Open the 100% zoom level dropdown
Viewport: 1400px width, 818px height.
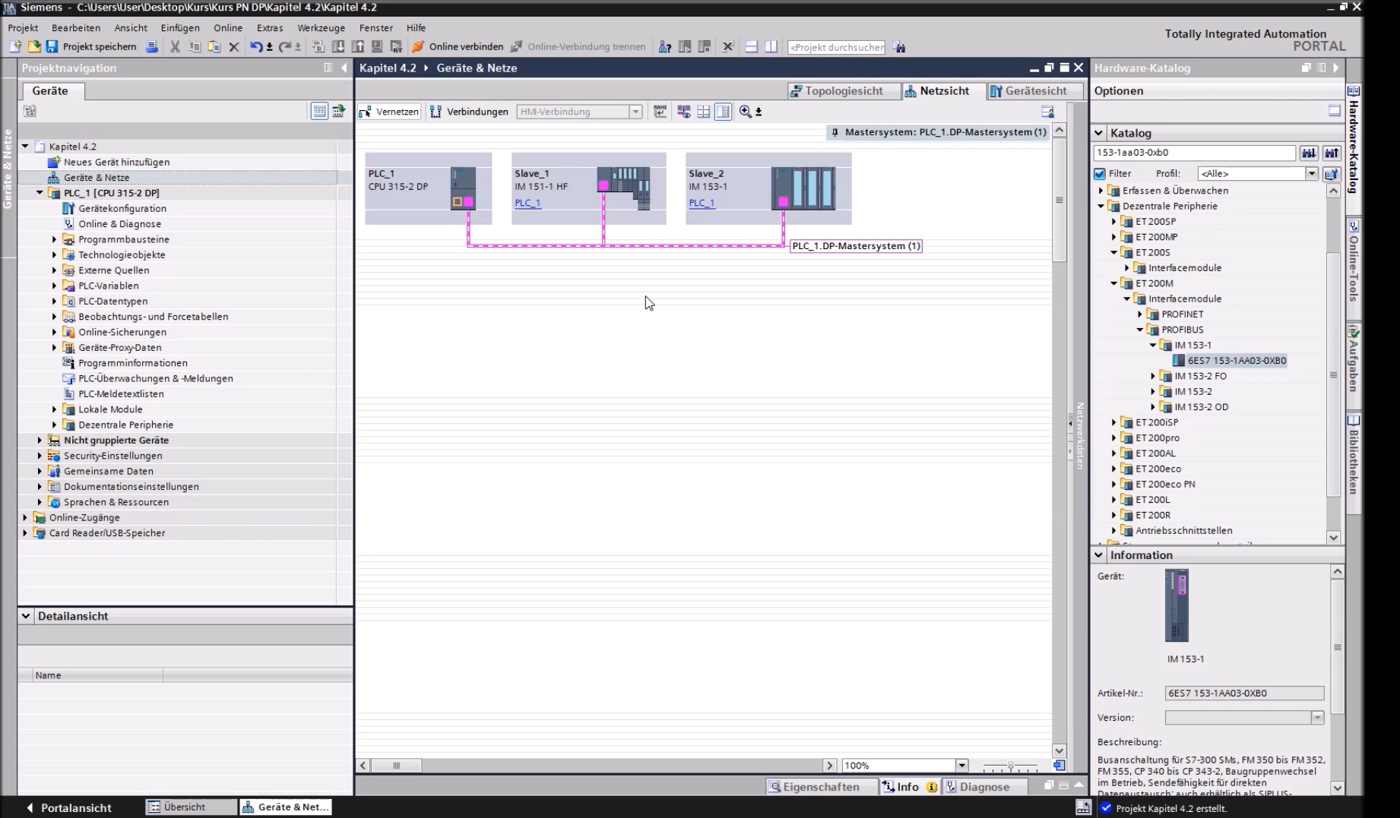(962, 766)
